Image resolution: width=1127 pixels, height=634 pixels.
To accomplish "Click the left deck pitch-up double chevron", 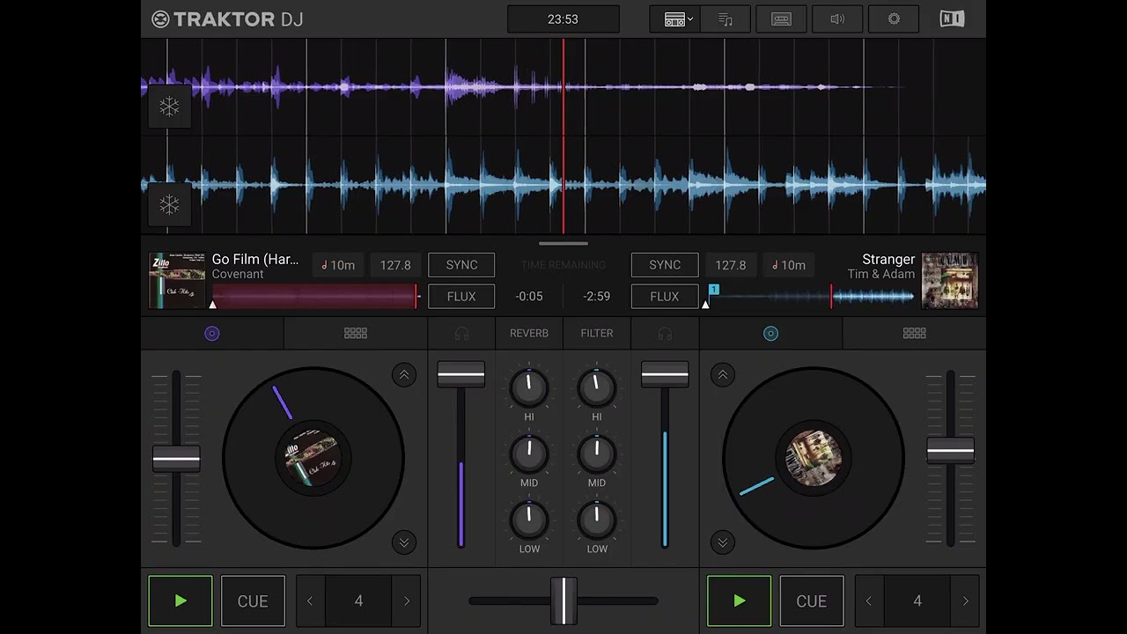I will click(x=404, y=375).
